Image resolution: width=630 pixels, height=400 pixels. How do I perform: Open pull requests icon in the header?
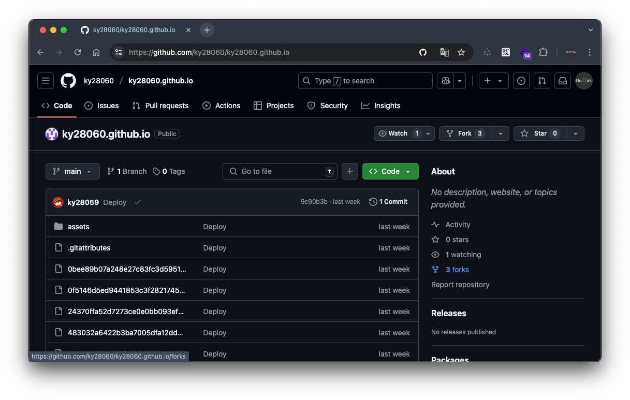coord(542,81)
